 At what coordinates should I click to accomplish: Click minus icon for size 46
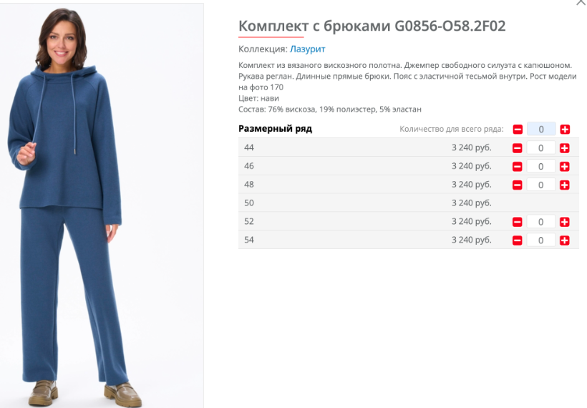518,166
